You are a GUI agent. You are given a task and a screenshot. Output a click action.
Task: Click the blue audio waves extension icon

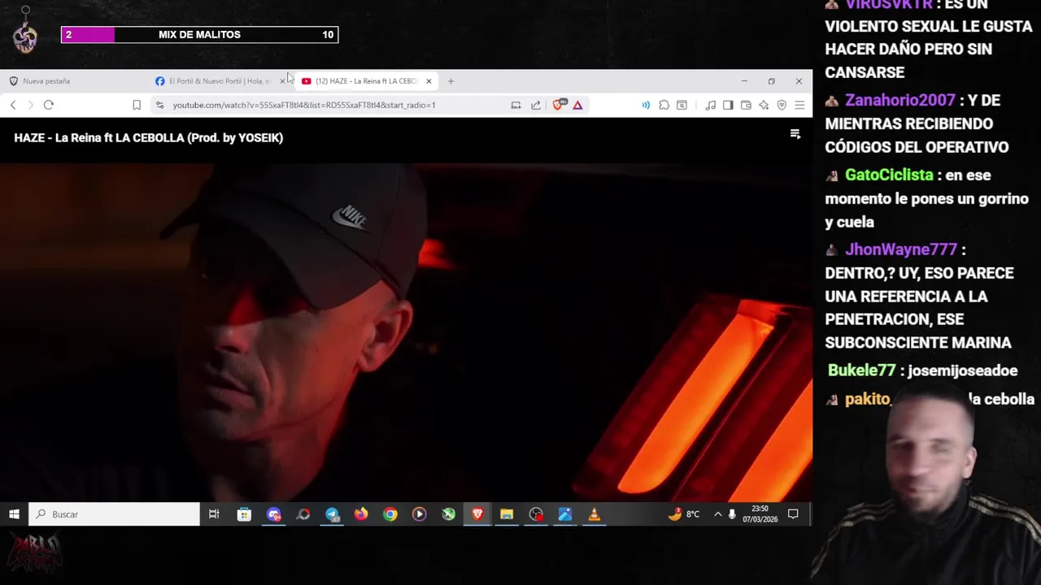[x=646, y=105]
